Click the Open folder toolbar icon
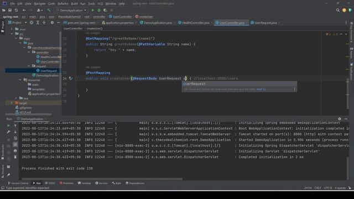The height and width of the screenshot is (199, 354). click(4, 10)
